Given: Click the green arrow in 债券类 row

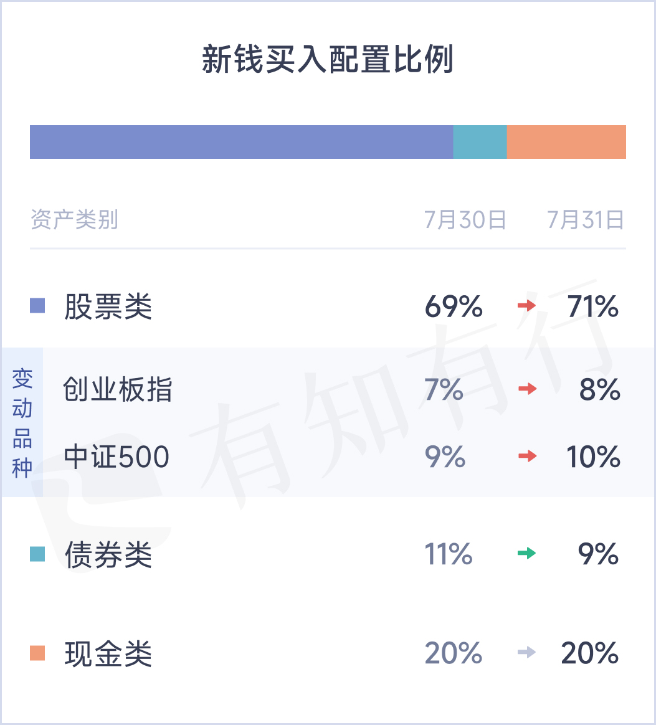Looking at the screenshot, I should (526, 553).
